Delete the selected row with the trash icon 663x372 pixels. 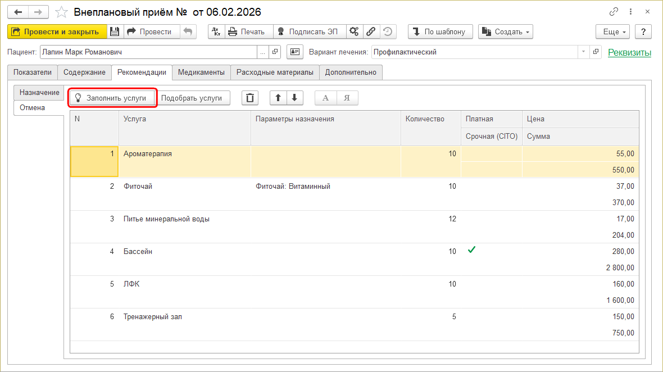pos(250,98)
